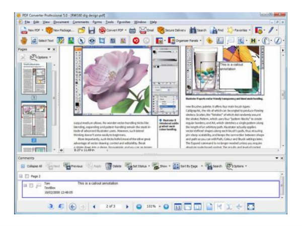302x226 pixels.
Task: Click the New PDF toolbar icon
Action: [24, 30]
